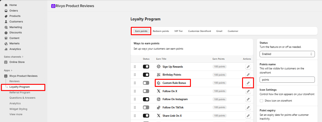
Task: Edit Follow On Instagram with pencil icon
Action: pos(248,99)
